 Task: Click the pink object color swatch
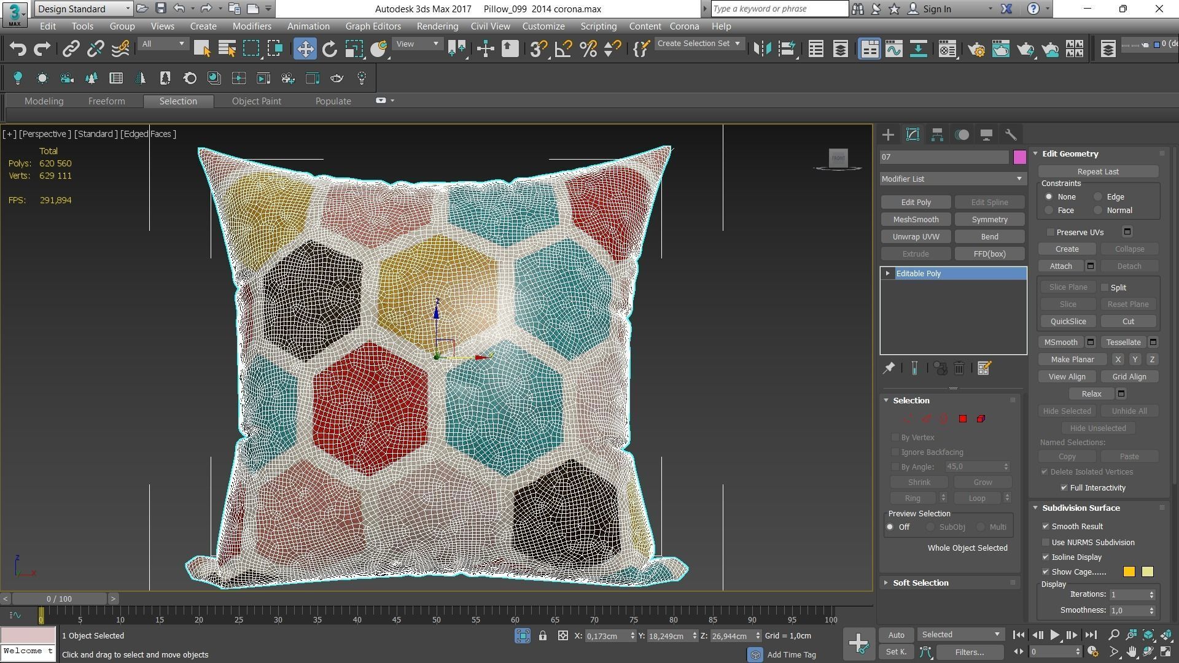(1019, 157)
